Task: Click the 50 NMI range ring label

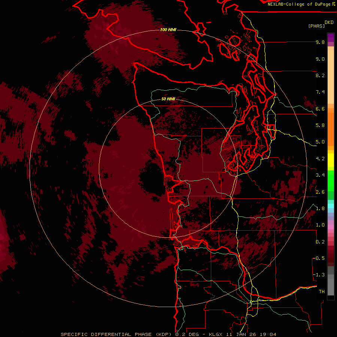Action: [x=168, y=99]
